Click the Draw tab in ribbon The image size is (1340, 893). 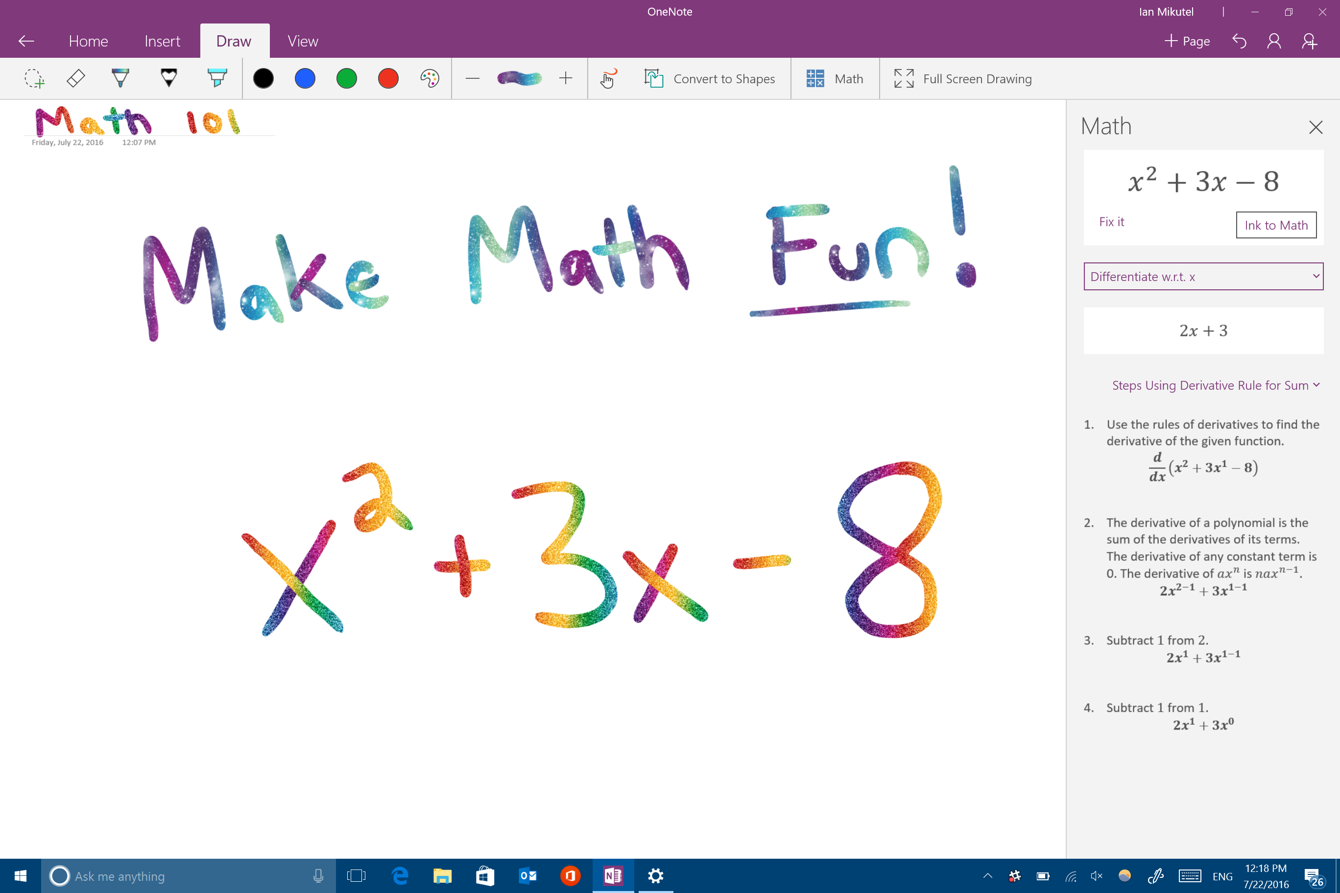(x=233, y=40)
